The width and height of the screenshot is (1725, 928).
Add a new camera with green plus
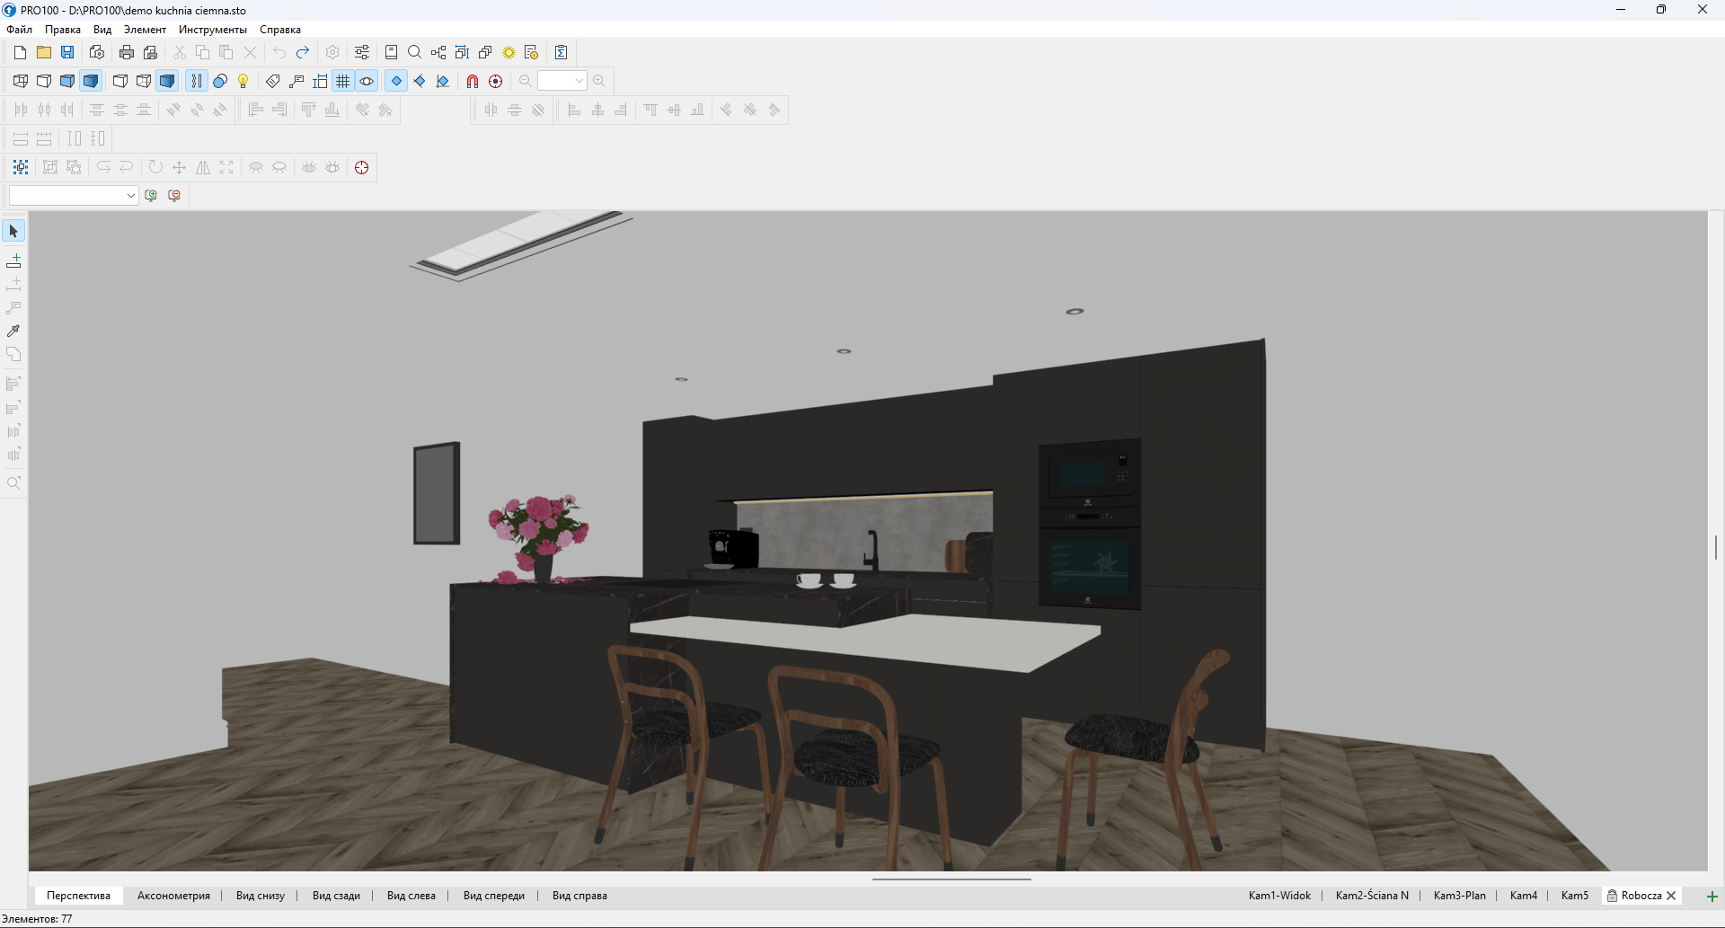coord(1712,896)
